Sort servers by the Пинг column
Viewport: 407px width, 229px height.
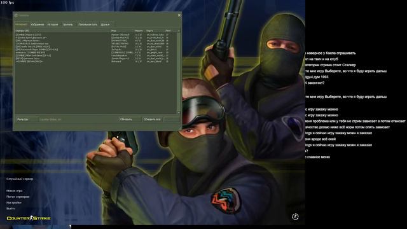171,31
